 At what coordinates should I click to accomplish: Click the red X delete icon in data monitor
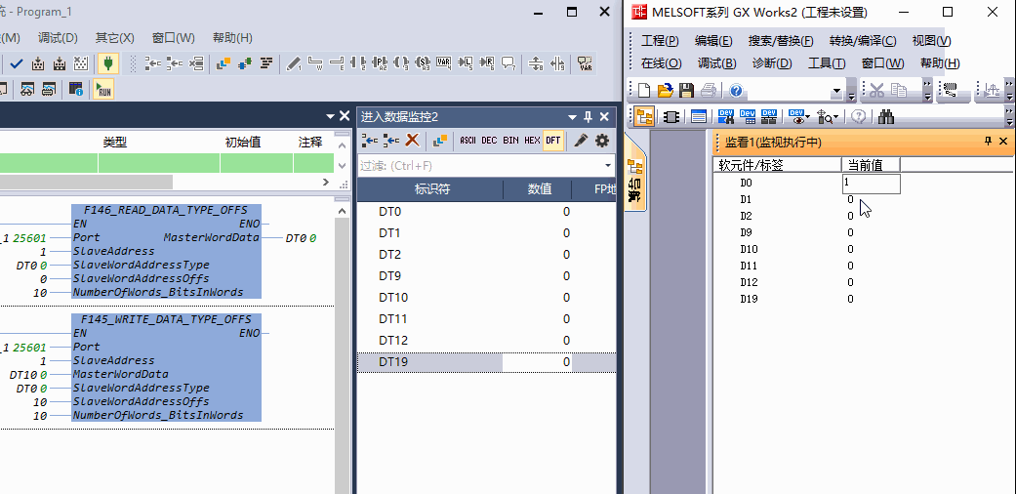pyautogui.click(x=412, y=141)
